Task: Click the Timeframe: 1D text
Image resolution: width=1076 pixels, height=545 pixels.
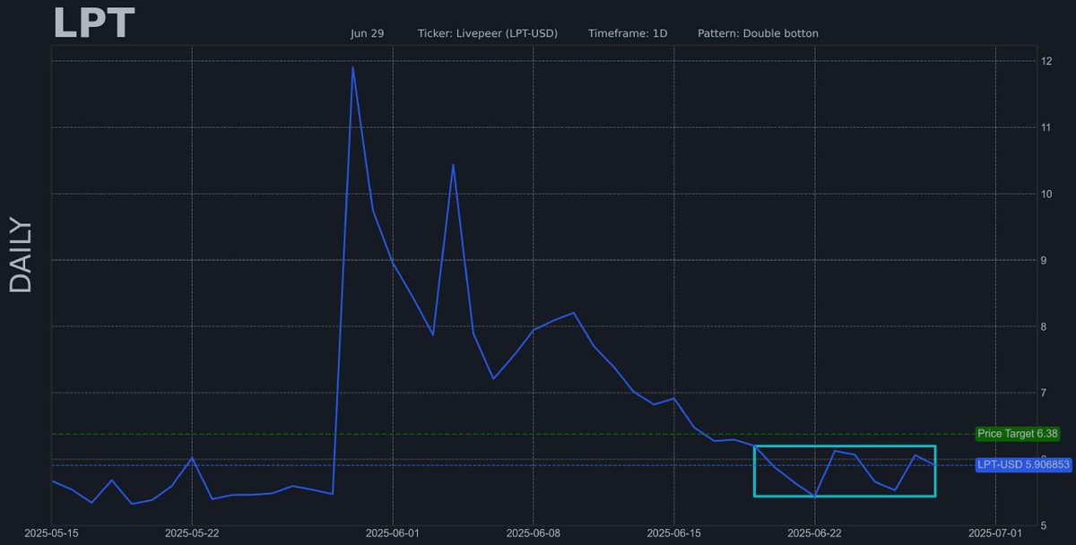Action: click(x=628, y=33)
